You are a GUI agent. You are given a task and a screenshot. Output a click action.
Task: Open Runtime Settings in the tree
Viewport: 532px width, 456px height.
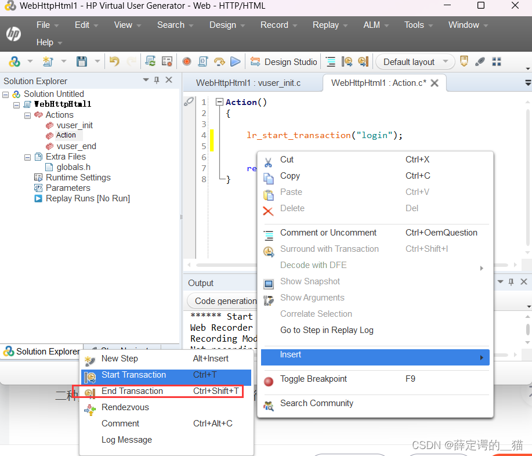pos(78,178)
